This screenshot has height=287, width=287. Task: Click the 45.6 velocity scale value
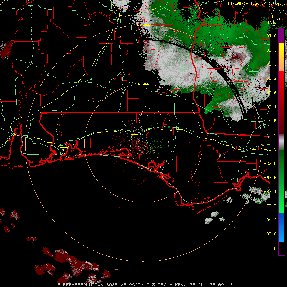click(271, 92)
